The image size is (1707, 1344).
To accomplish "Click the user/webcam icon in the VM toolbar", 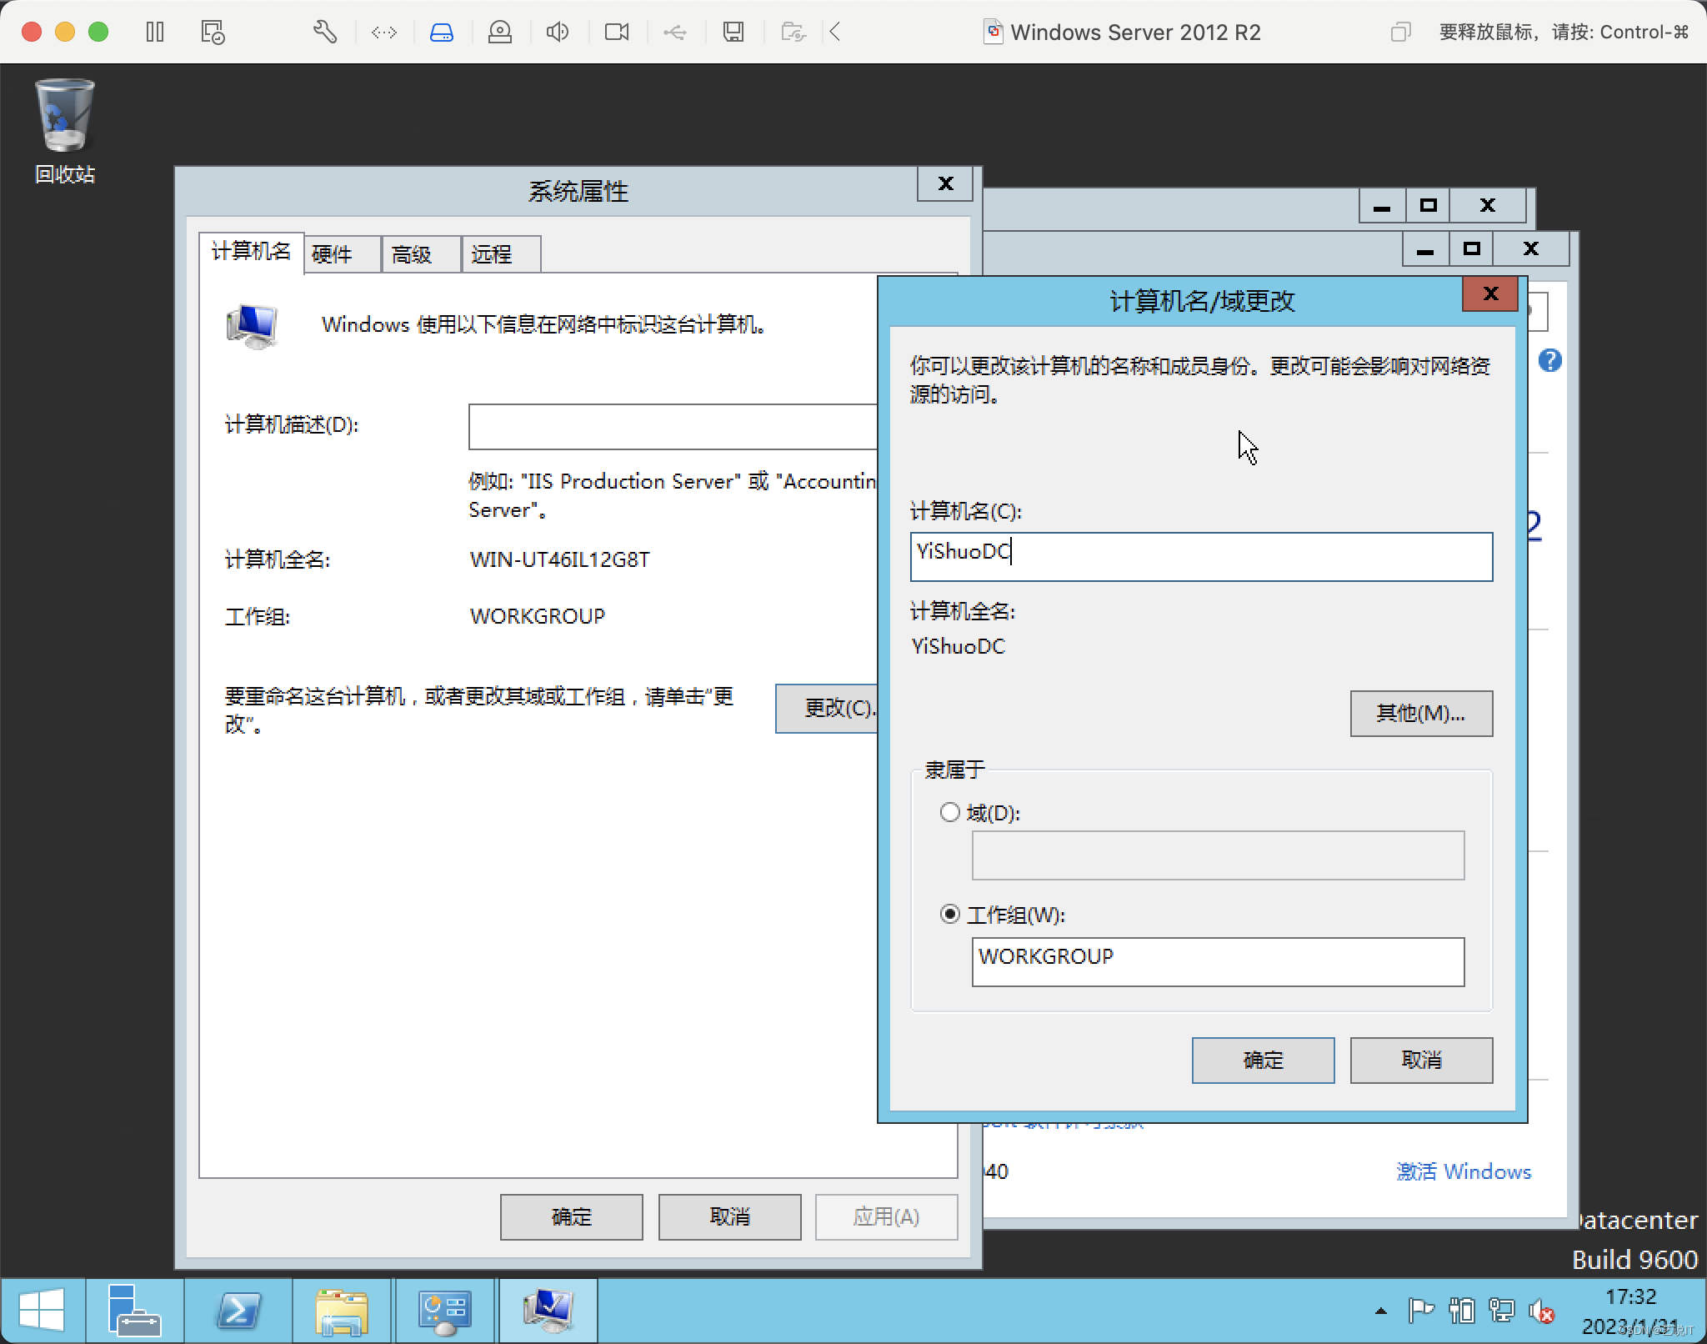I will (x=500, y=33).
